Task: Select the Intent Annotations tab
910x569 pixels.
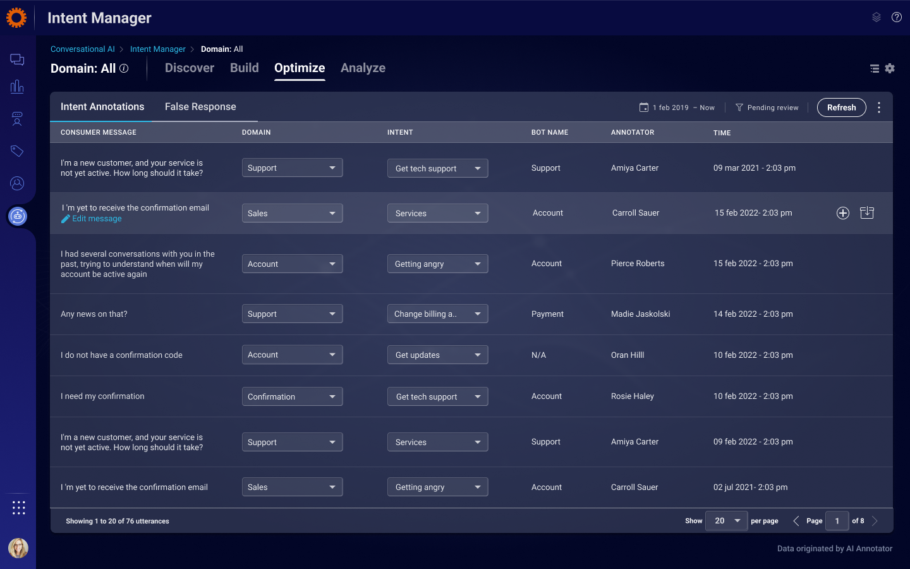Action: (x=102, y=107)
